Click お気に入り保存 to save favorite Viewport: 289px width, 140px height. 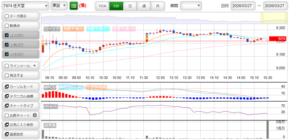[20, 125]
